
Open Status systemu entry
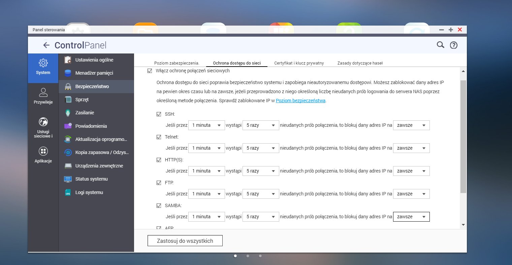(x=96, y=179)
